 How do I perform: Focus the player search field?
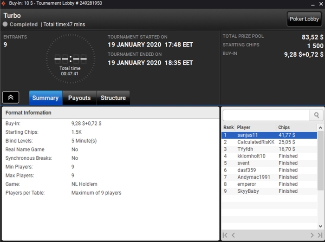point(266,115)
